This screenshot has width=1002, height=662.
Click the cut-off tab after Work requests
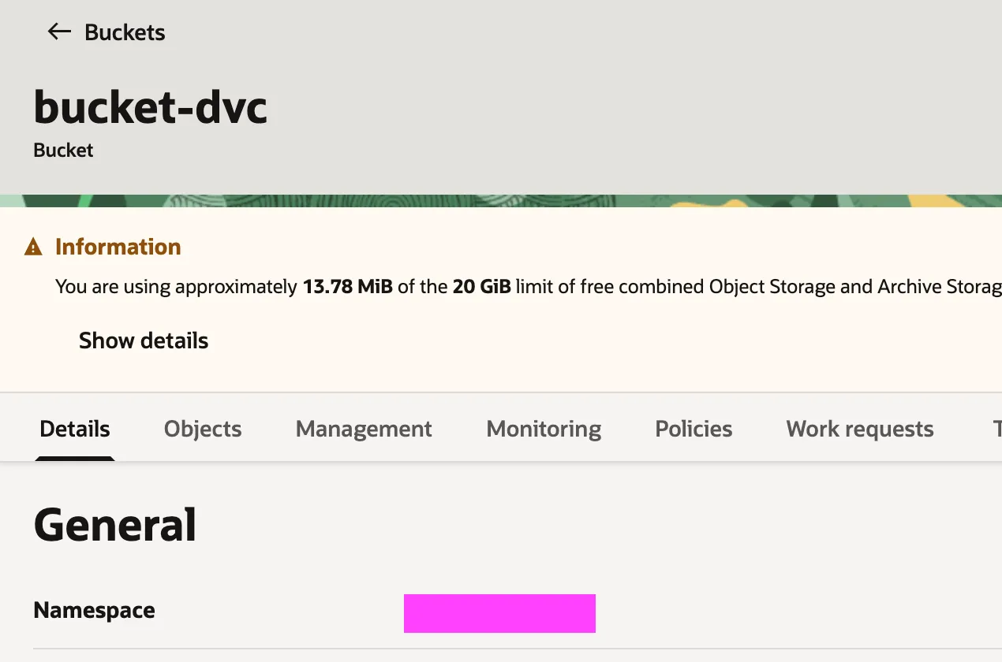[x=996, y=429]
